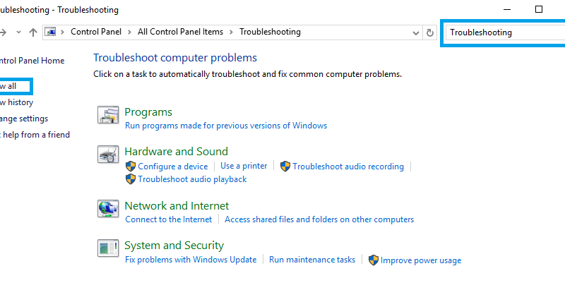This screenshot has width=565, height=290.
Task: Open Troubleshoot audio playback link
Action: coord(192,179)
